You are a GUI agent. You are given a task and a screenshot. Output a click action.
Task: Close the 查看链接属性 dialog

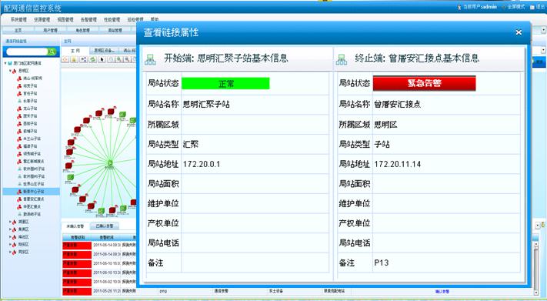tap(519, 32)
